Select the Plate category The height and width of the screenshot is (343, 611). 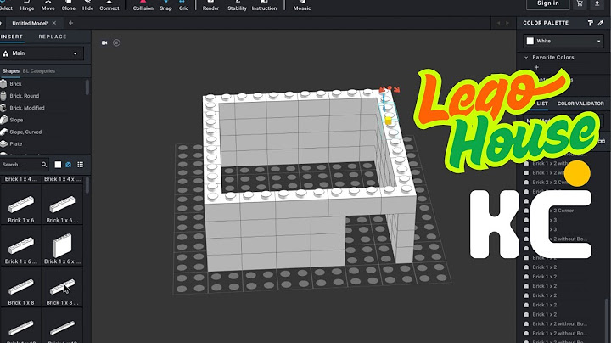(15, 143)
